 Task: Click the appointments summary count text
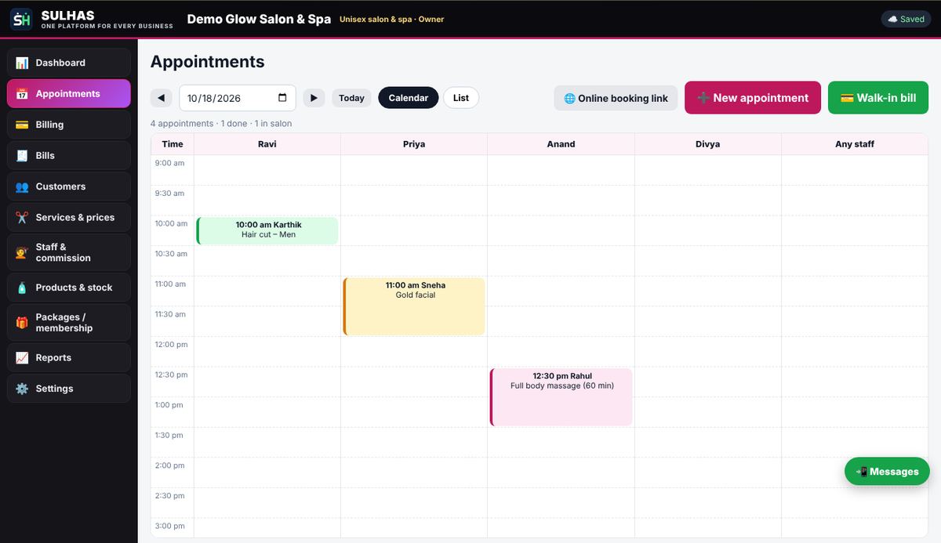point(221,124)
